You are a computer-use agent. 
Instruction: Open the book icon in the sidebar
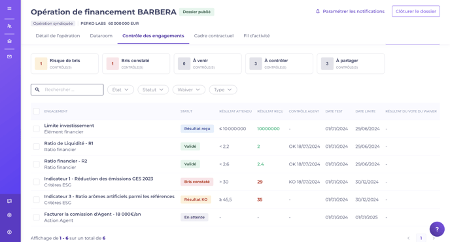coord(9,201)
